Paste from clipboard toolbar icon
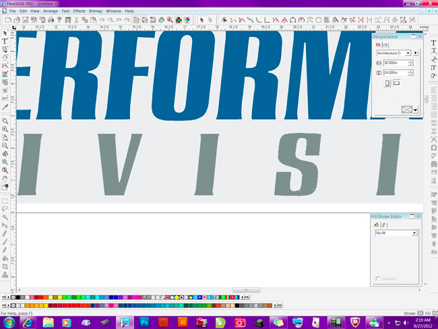Image resolution: width=438 pixels, height=329 pixels. [93, 20]
